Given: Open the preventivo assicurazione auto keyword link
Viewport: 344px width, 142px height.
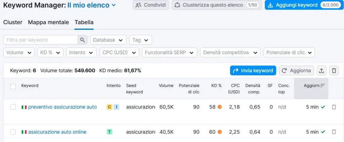Looking at the screenshot, I should [62, 107].
